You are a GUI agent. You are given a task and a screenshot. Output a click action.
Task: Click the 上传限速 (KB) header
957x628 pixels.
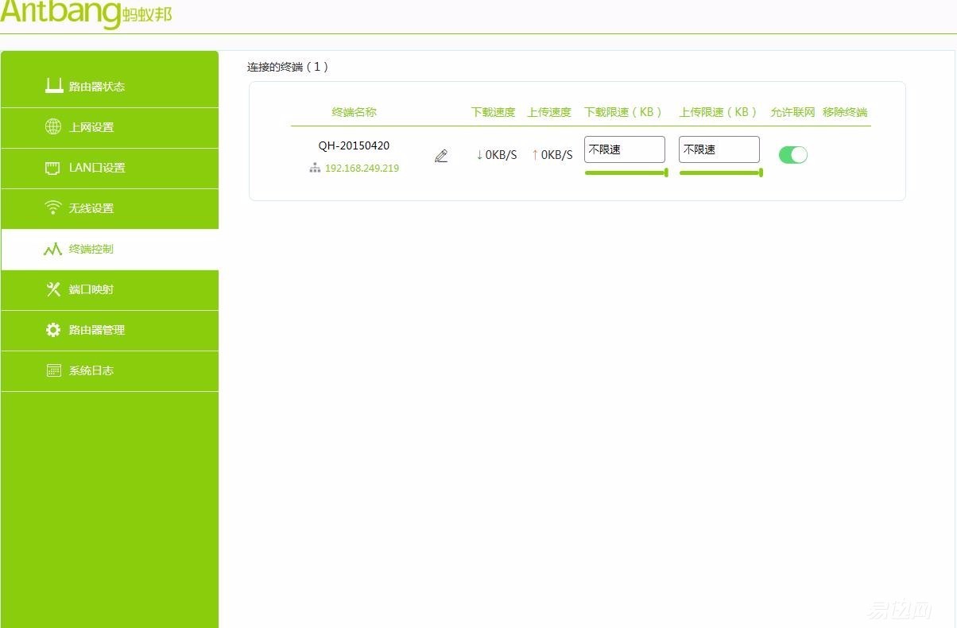[x=719, y=112]
